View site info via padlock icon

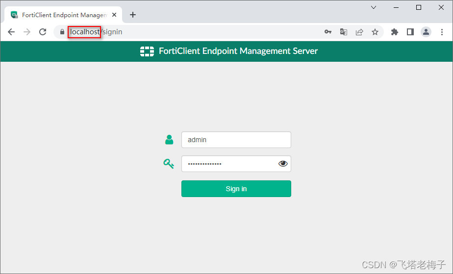click(62, 32)
